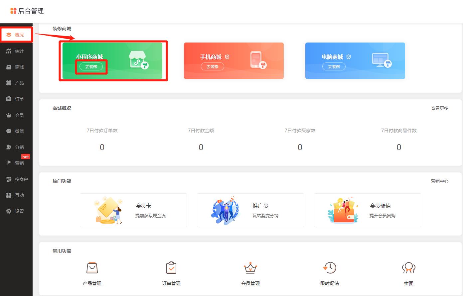The width and height of the screenshot is (463, 296).
Task: Open the 产品 sidebar item
Action: click(x=16, y=83)
